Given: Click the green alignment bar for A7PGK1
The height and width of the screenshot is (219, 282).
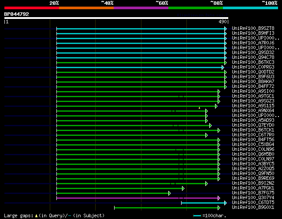Looking at the screenshot, I should click(119, 189).
